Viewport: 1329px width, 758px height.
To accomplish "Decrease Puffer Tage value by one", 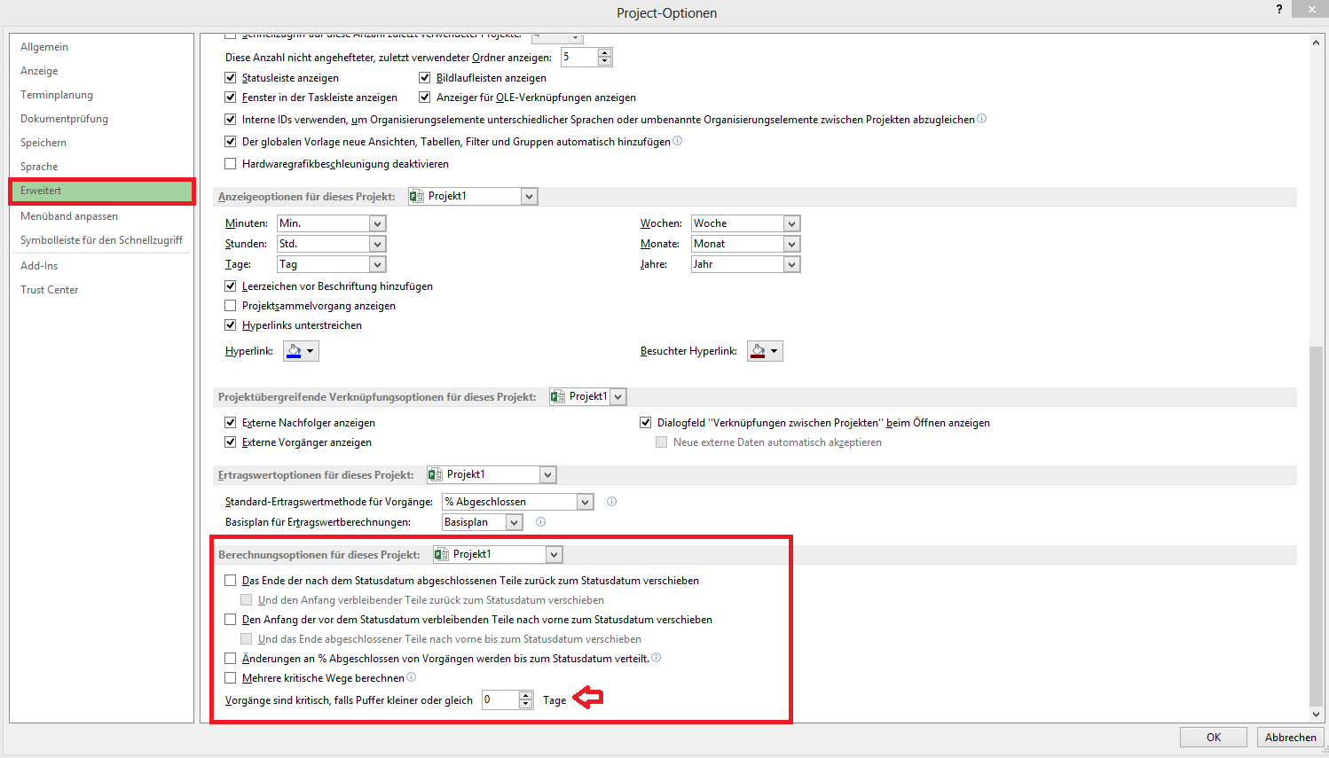I will tap(525, 704).
